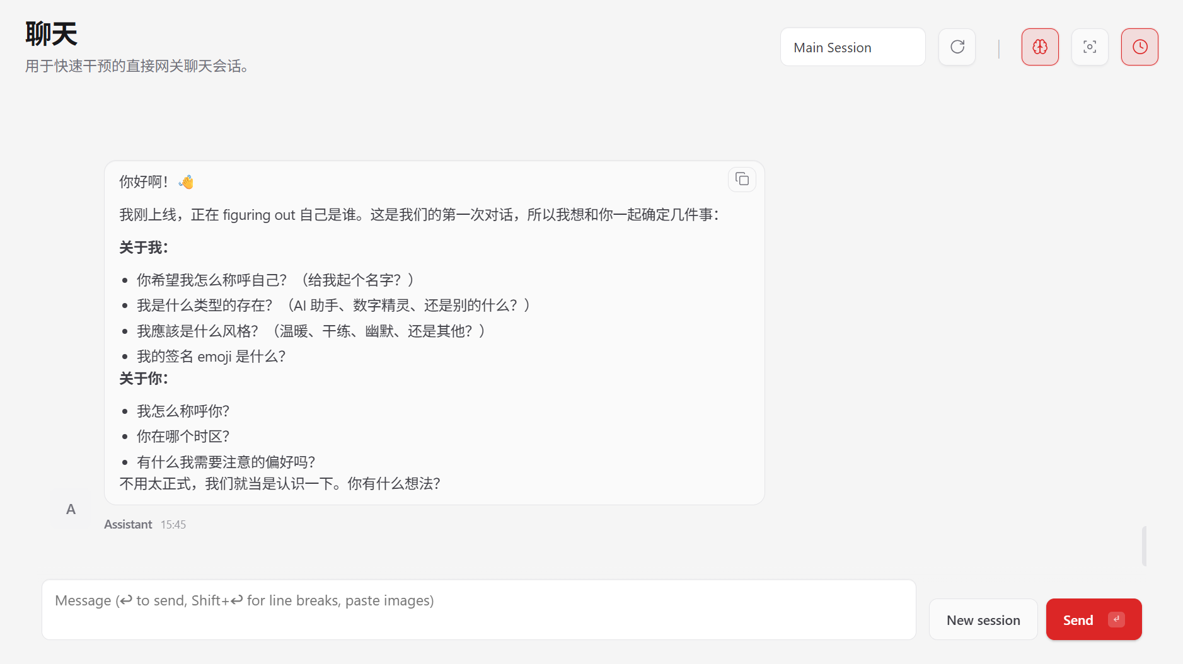The image size is (1183, 664).
Task: Toggle the focus mode icon
Action: [x=1090, y=47]
